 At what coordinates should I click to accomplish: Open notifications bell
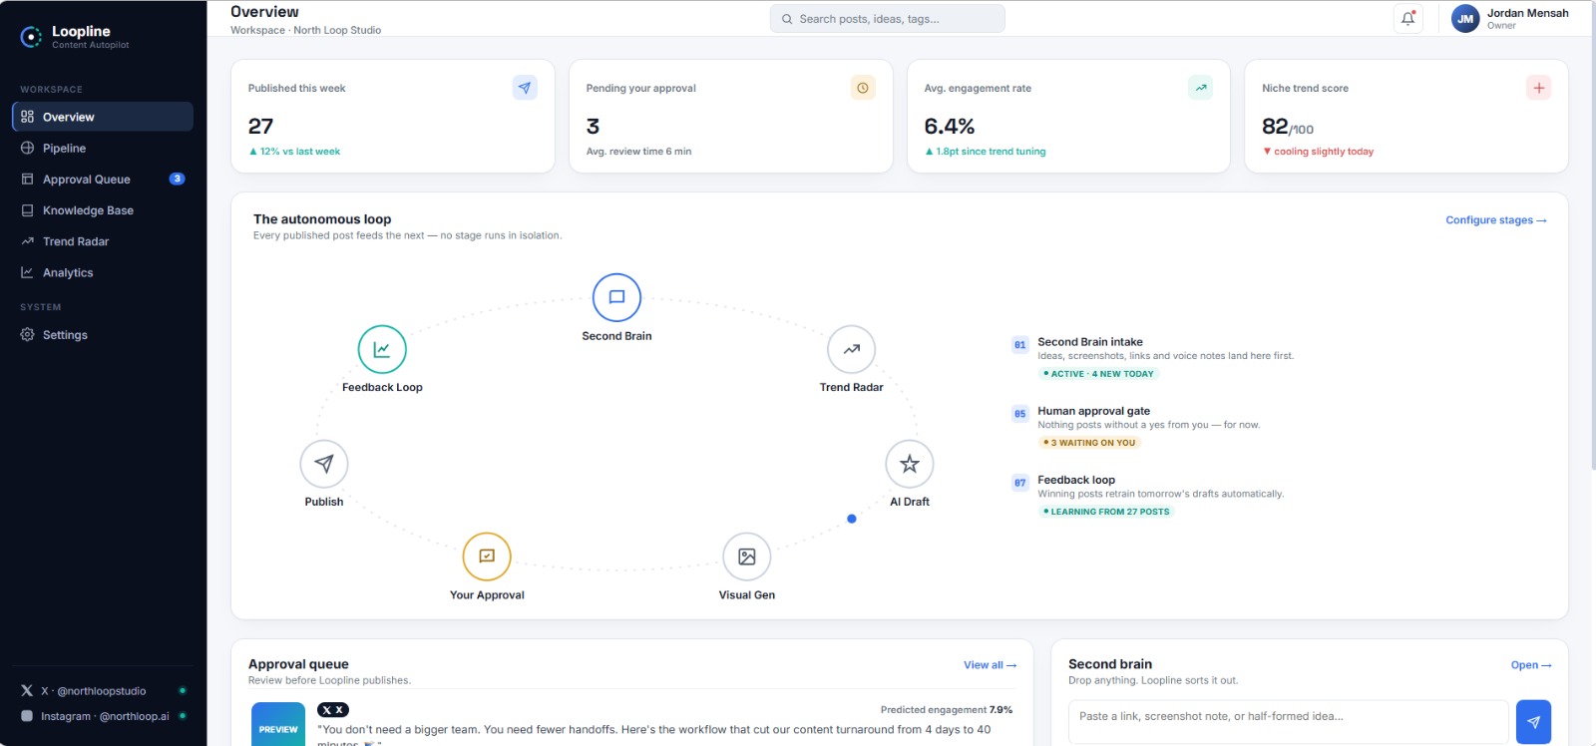point(1408,18)
